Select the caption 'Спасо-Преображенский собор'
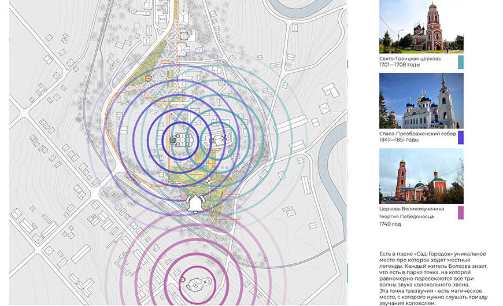The height and width of the screenshot is (306, 503). pos(417,134)
